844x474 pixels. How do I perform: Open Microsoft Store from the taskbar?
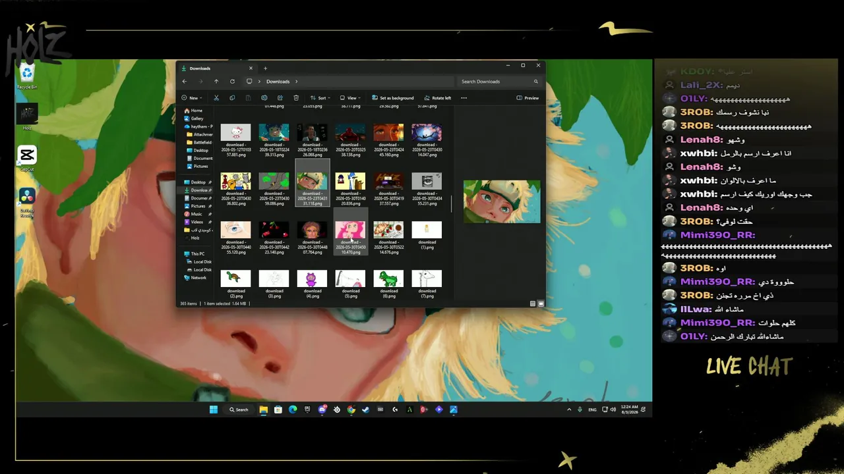(278, 409)
